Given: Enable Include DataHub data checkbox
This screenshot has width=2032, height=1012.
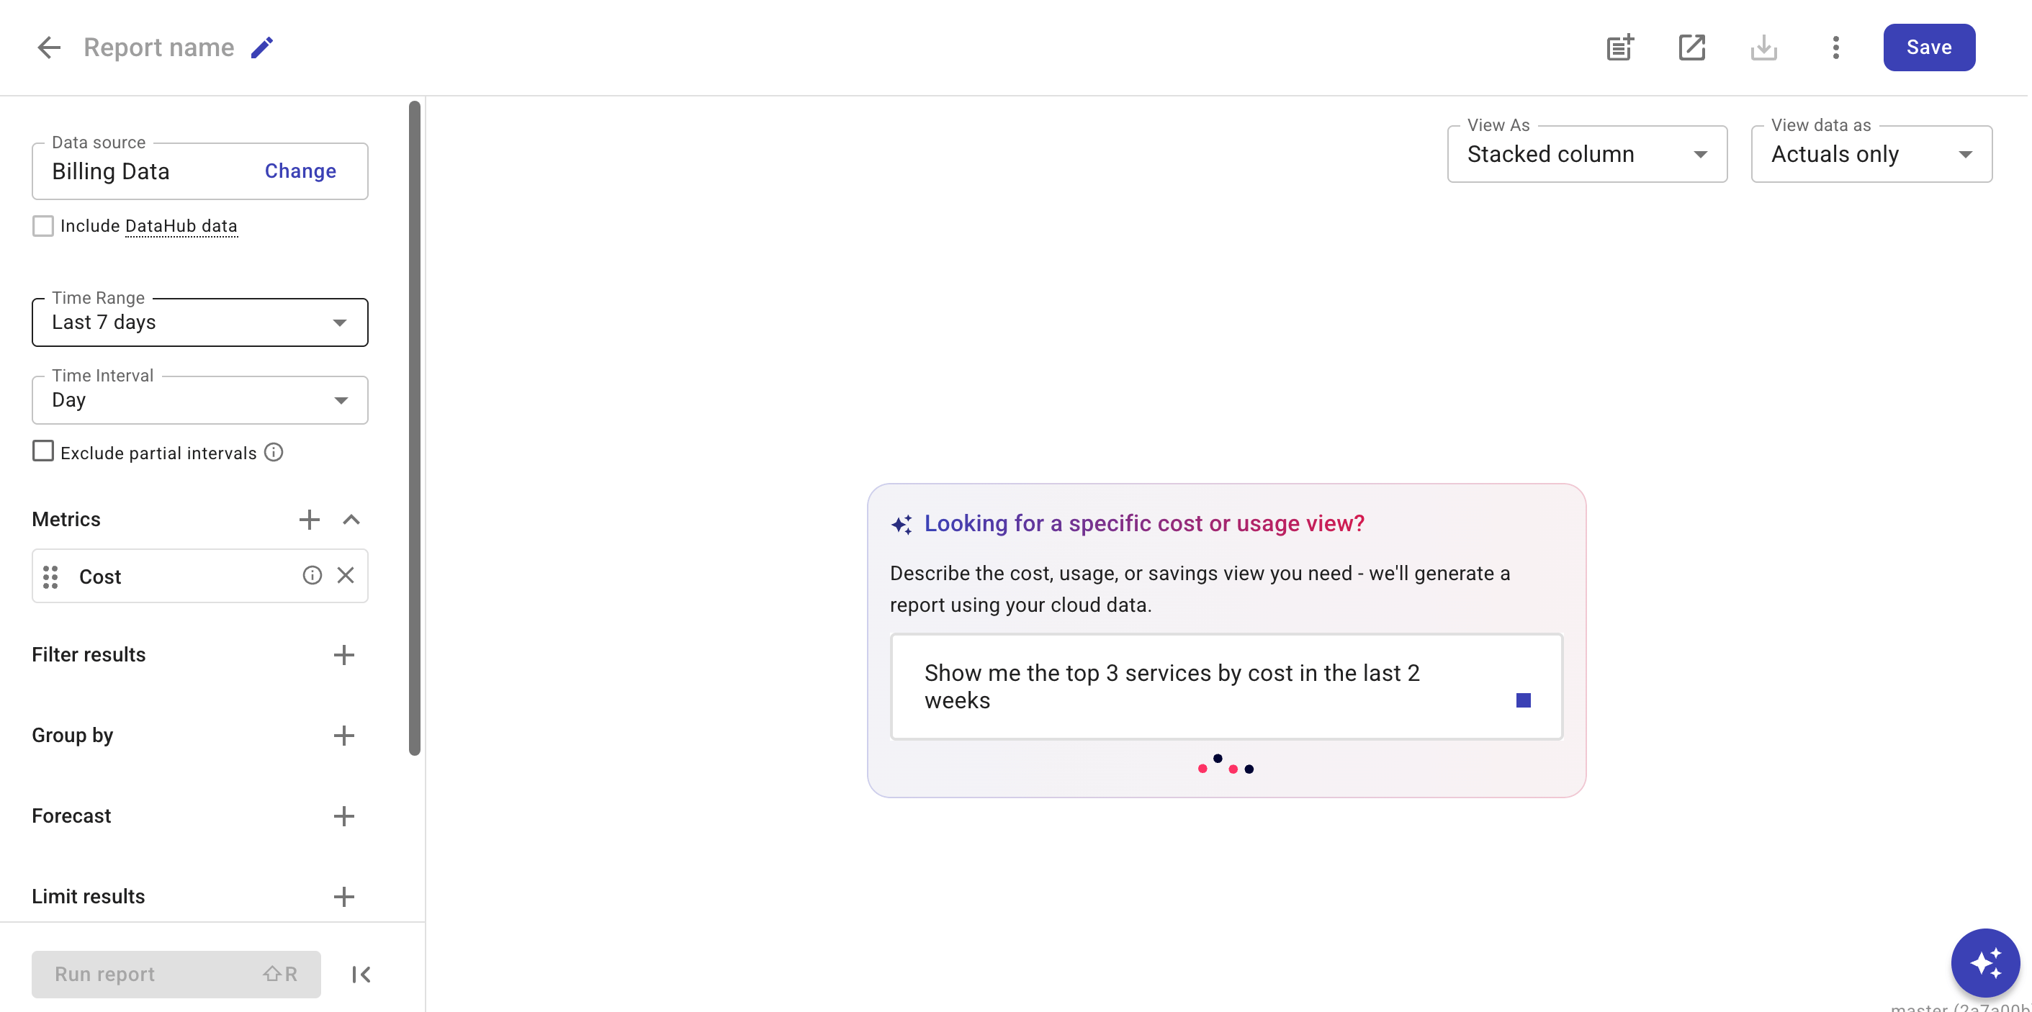Looking at the screenshot, I should click(43, 225).
